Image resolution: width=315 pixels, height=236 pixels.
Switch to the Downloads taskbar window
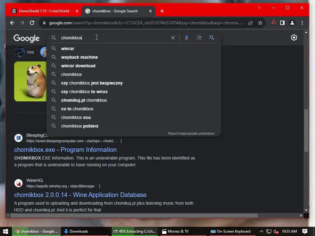pos(85,231)
